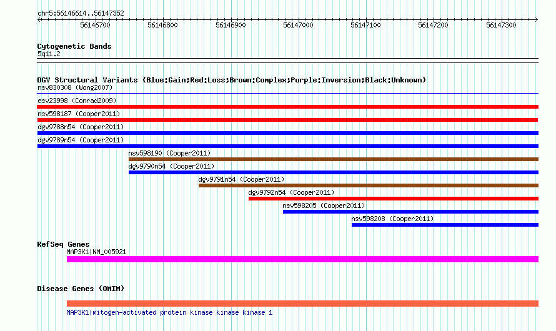Click ruler position 56146900

pyautogui.click(x=231, y=25)
